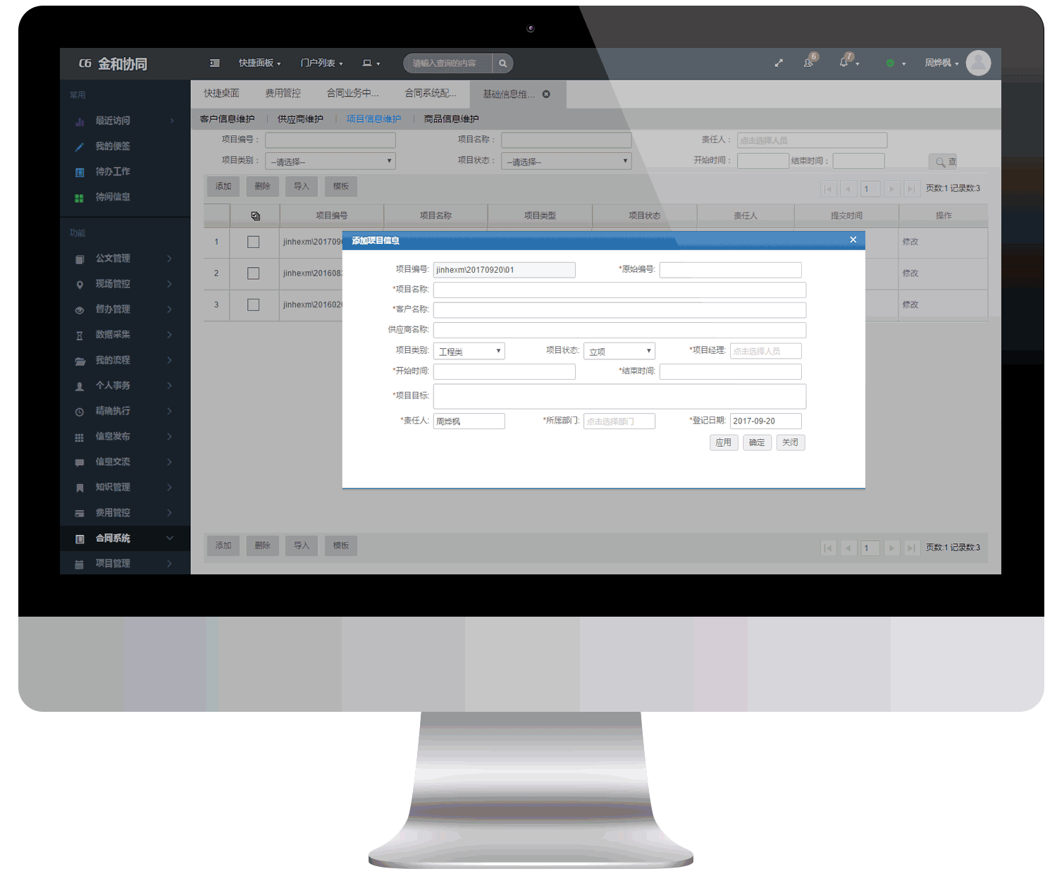Click the green online status icon
1057x888 pixels.
tap(890, 63)
